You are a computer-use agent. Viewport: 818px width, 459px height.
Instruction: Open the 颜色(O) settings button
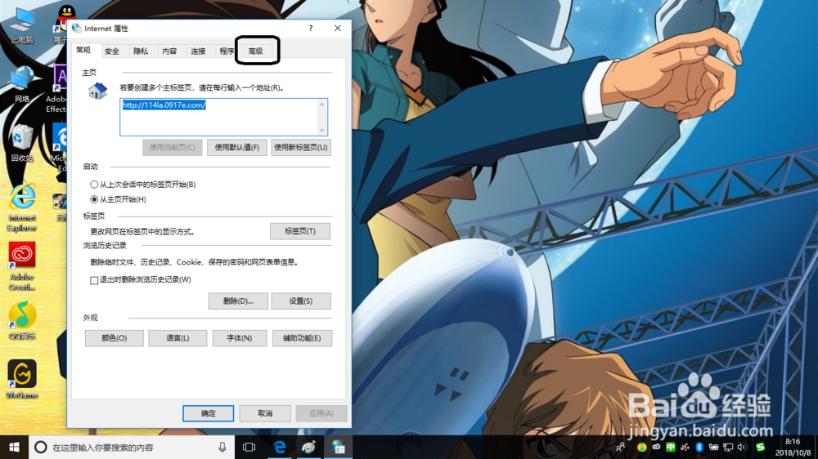click(x=115, y=338)
